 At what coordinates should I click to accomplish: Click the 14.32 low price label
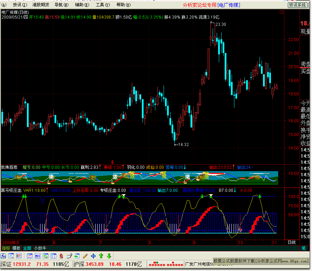point(184,145)
